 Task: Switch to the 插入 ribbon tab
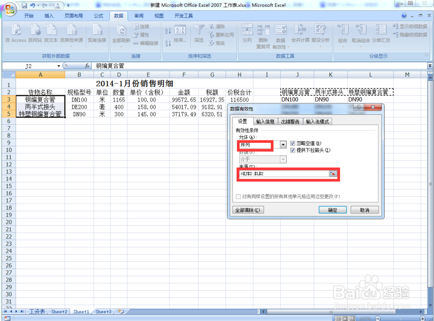tap(49, 16)
